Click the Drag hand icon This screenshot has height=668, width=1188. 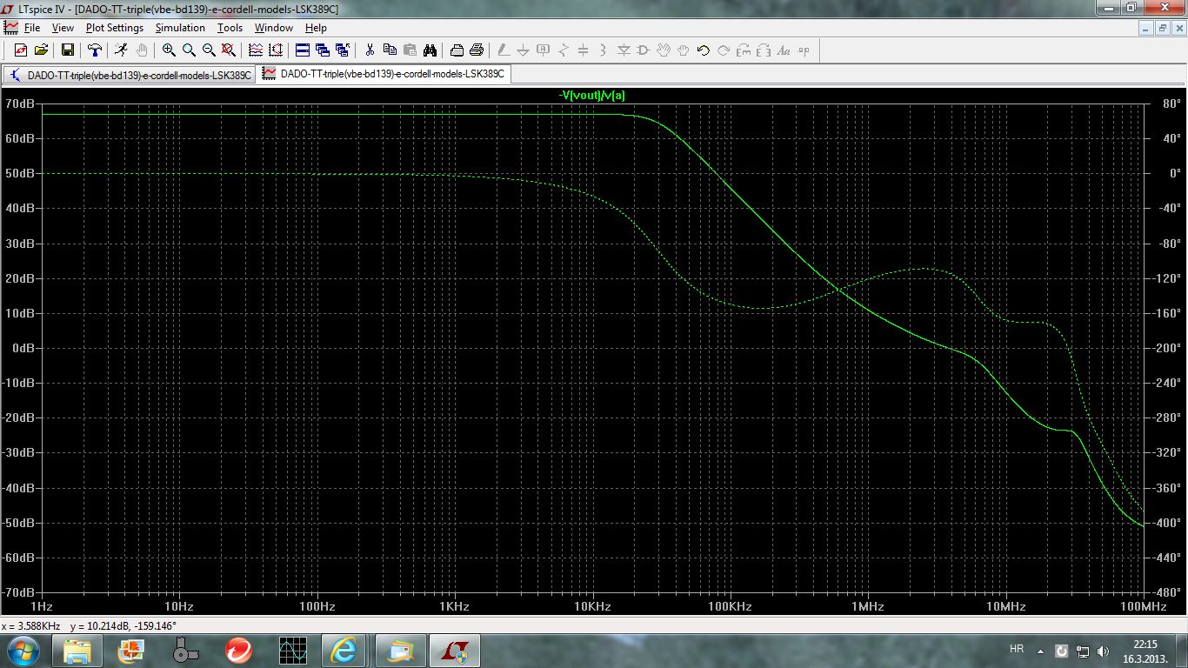[x=684, y=50]
